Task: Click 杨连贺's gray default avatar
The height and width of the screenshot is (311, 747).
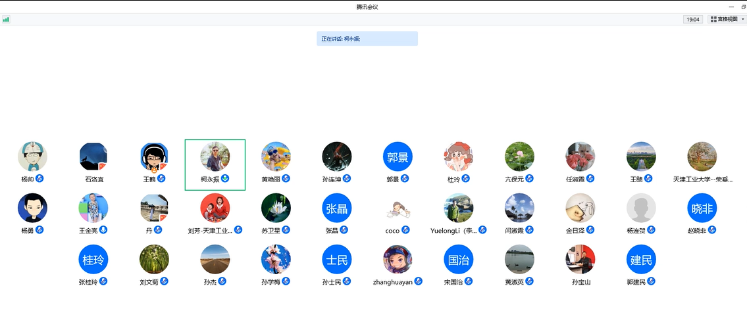Action: coord(641,208)
